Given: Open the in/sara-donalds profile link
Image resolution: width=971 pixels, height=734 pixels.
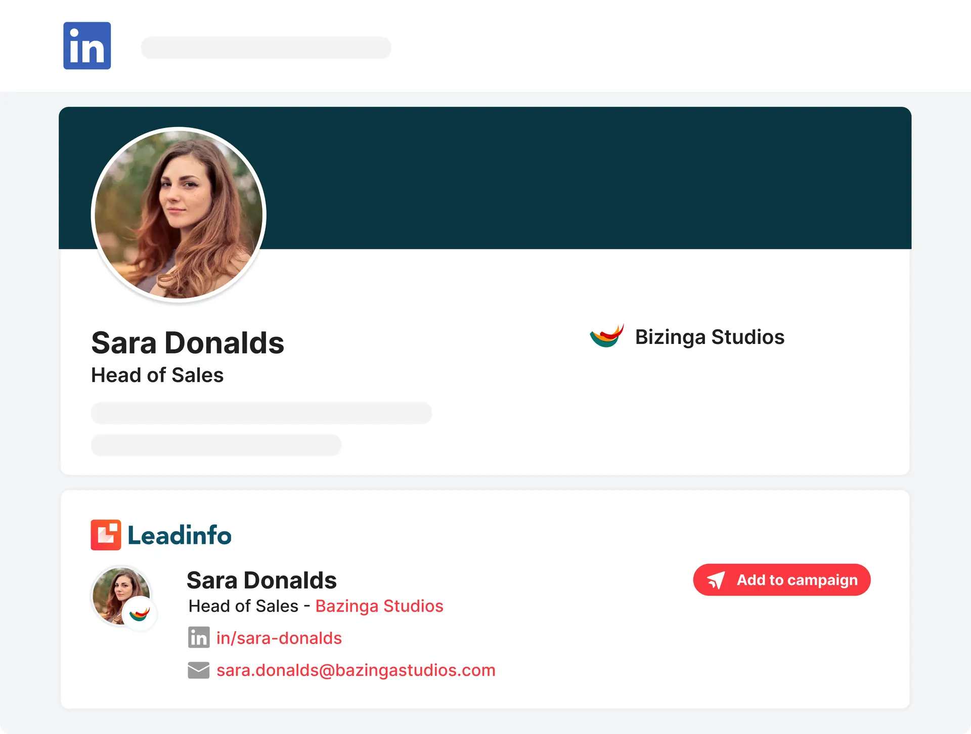Looking at the screenshot, I should pos(279,638).
